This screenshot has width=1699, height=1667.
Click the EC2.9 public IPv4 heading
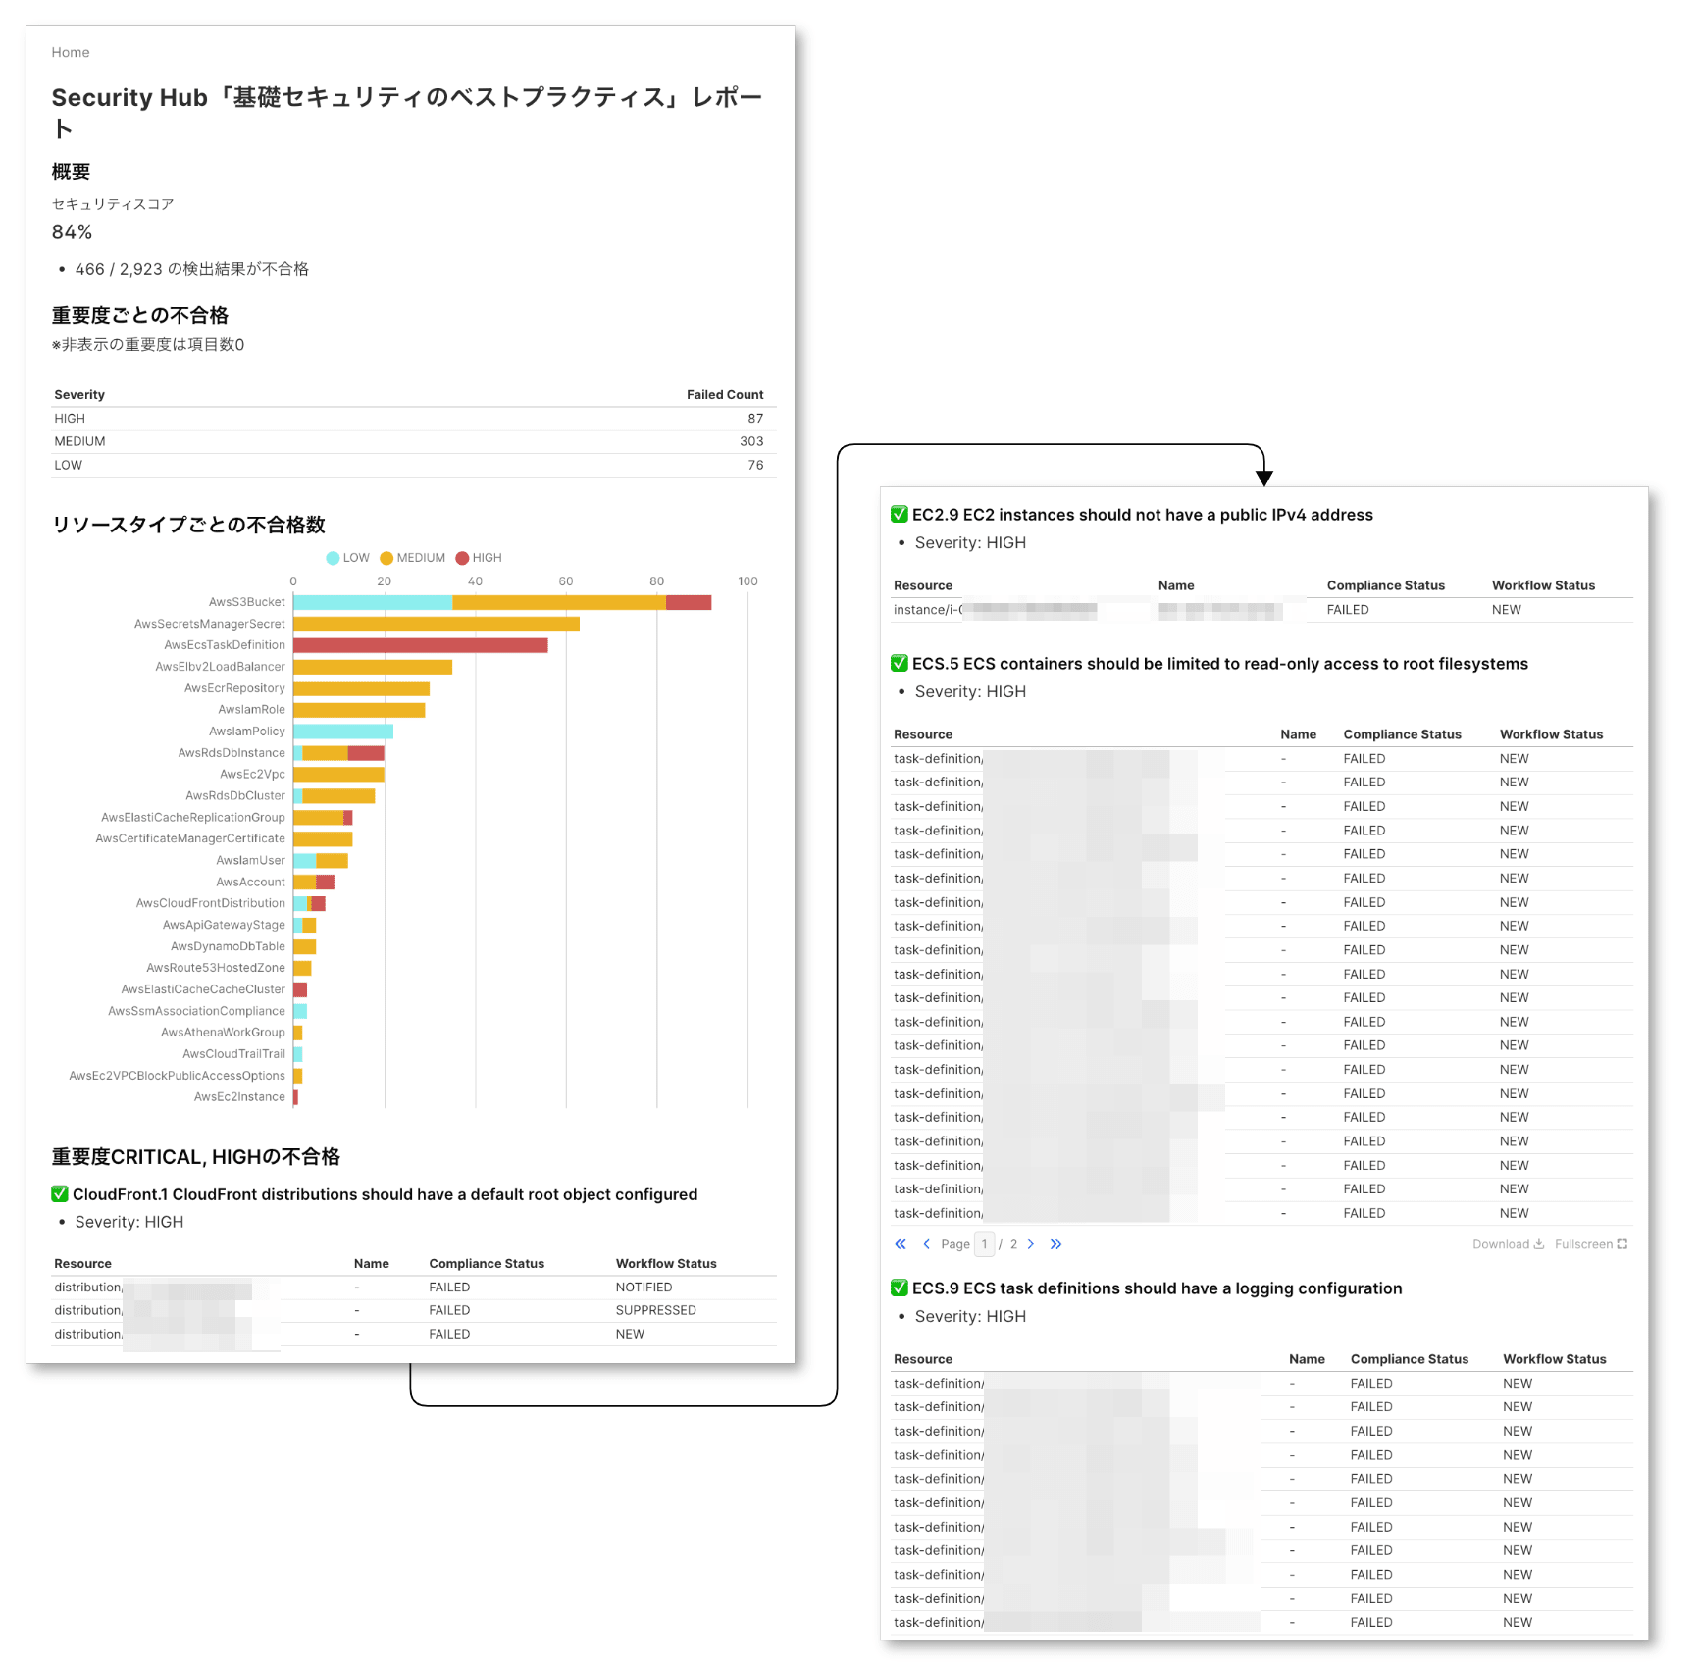coord(1143,515)
